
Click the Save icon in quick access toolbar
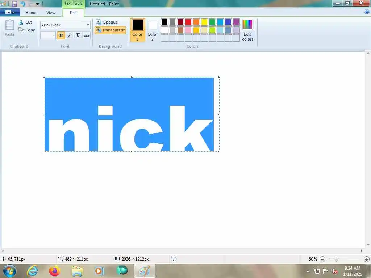click(x=14, y=4)
